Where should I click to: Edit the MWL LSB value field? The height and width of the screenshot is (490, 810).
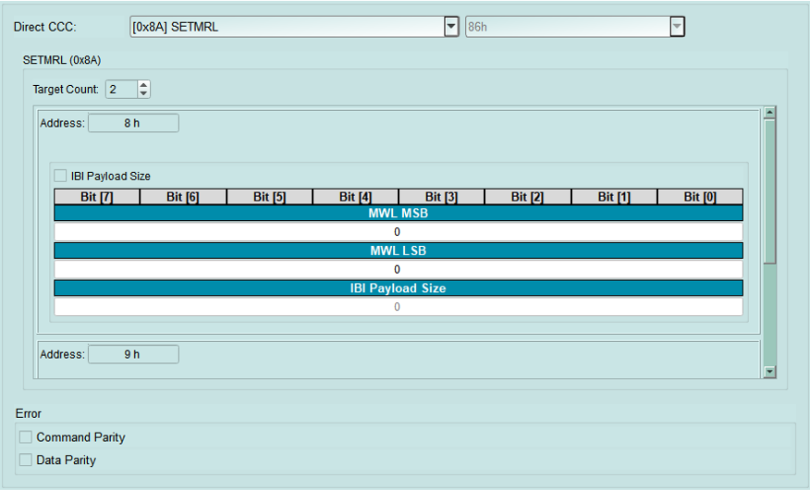pyautogui.click(x=399, y=270)
